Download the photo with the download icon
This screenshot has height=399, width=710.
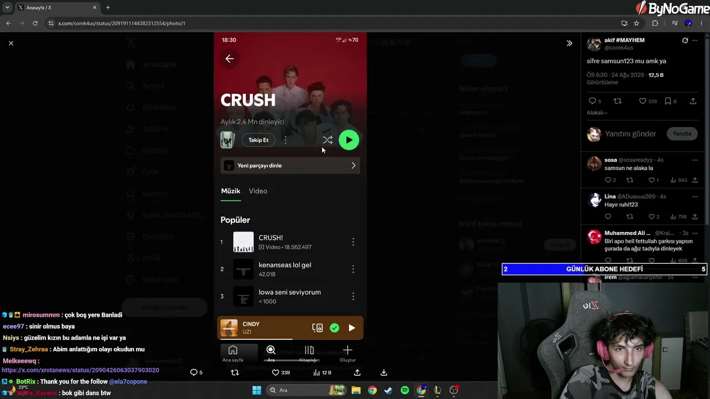pyautogui.click(x=383, y=372)
